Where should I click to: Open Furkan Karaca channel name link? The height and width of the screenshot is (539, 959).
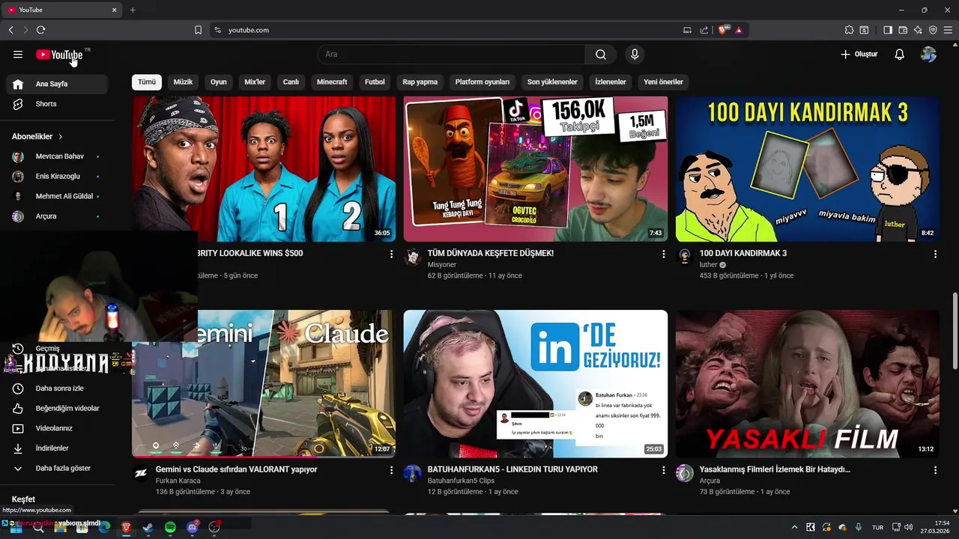178,481
